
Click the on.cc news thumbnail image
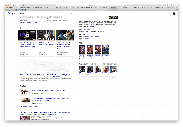[x=26, y=92]
